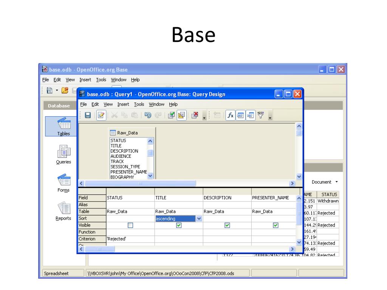Select TITLE field in Raw_Data list
Viewport: 387px width, 290px height.
[116, 146]
